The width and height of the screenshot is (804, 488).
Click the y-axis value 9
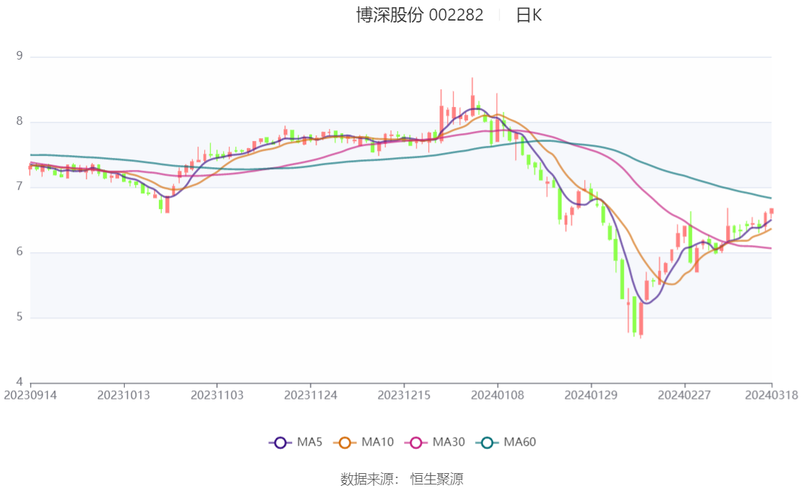point(19,56)
